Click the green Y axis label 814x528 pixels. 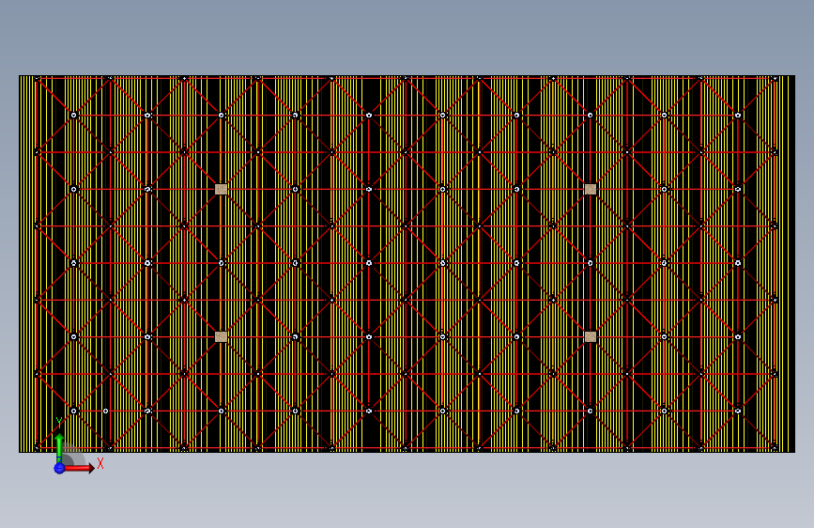pos(59,423)
